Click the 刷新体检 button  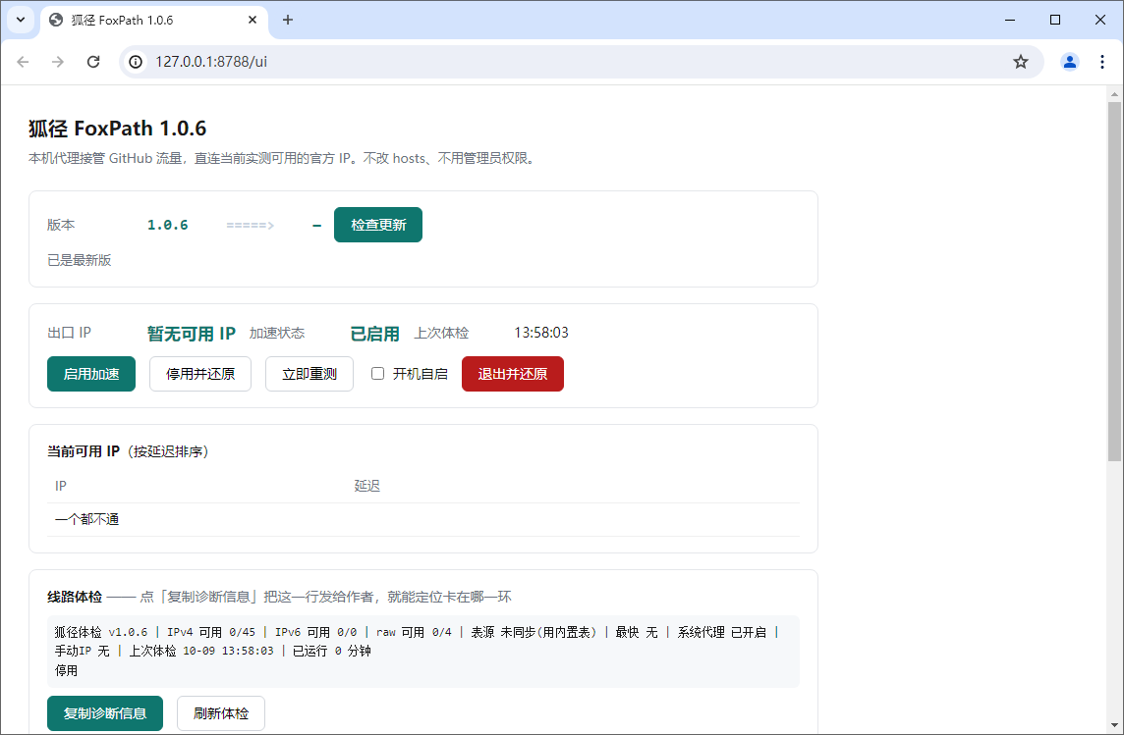coord(221,713)
